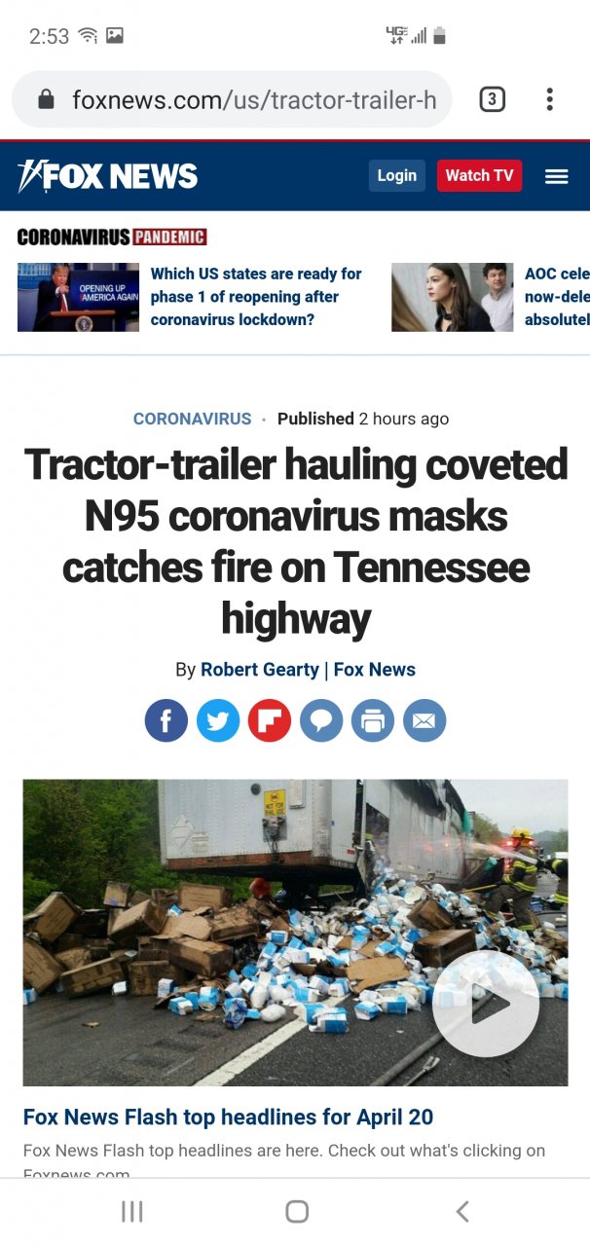
Task: Open the Trump briefing story thumbnail
Action: [x=78, y=297]
